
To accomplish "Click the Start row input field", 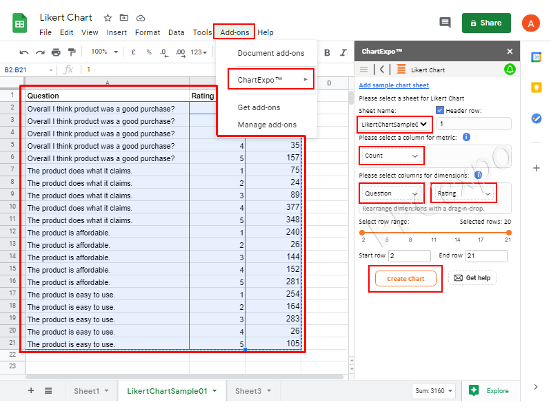I will pyautogui.click(x=410, y=256).
